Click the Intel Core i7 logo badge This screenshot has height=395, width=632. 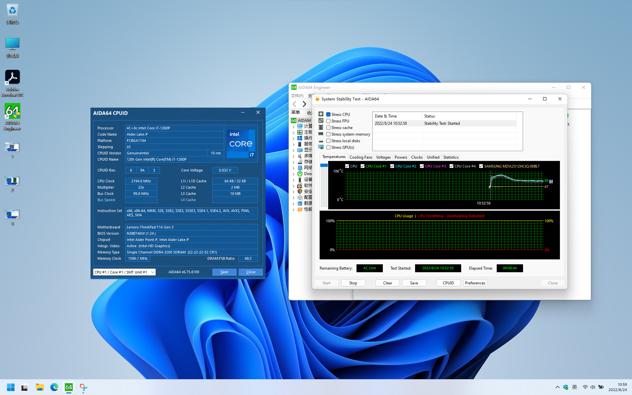[x=242, y=144]
